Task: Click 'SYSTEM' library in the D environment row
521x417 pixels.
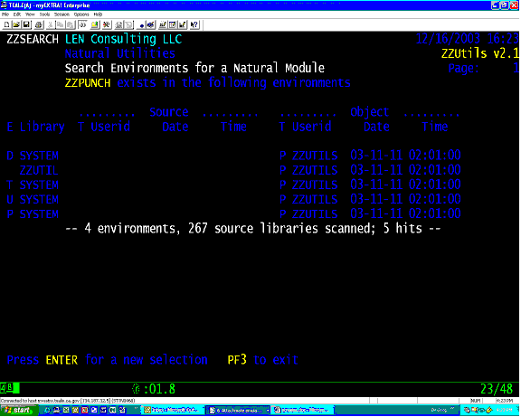Action: tap(39, 156)
